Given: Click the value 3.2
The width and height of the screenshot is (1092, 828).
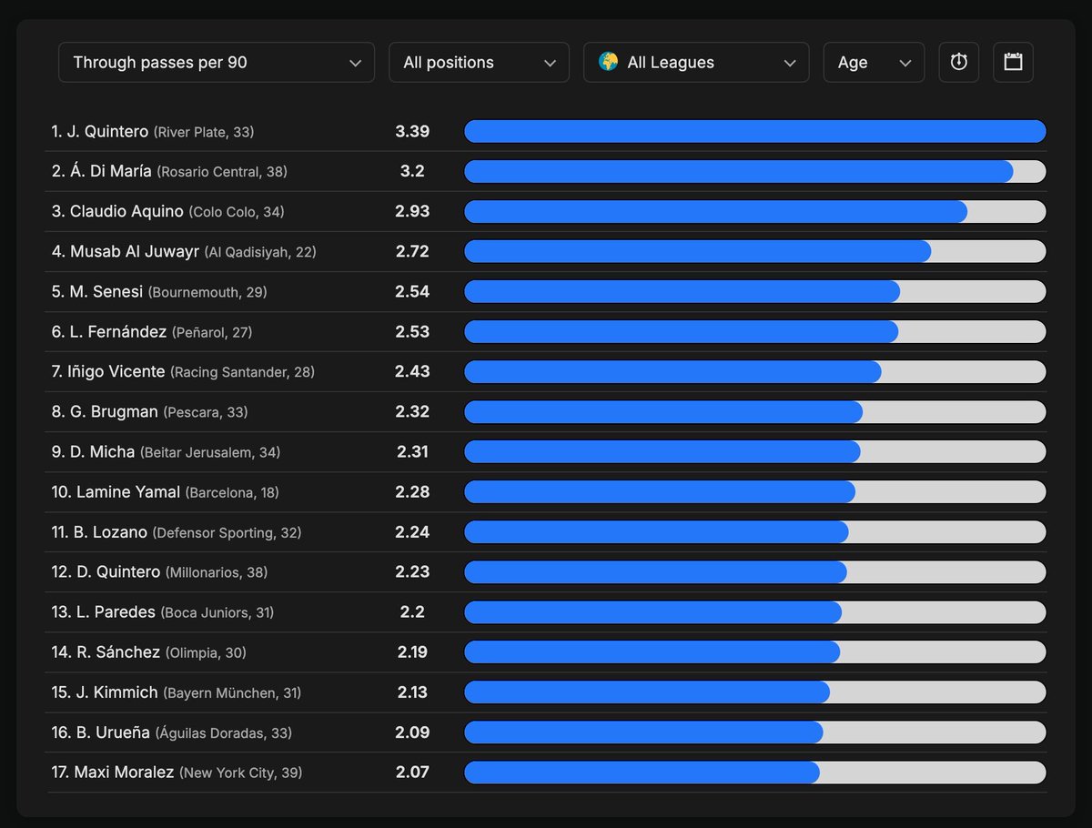Looking at the screenshot, I should pyautogui.click(x=412, y=171).
